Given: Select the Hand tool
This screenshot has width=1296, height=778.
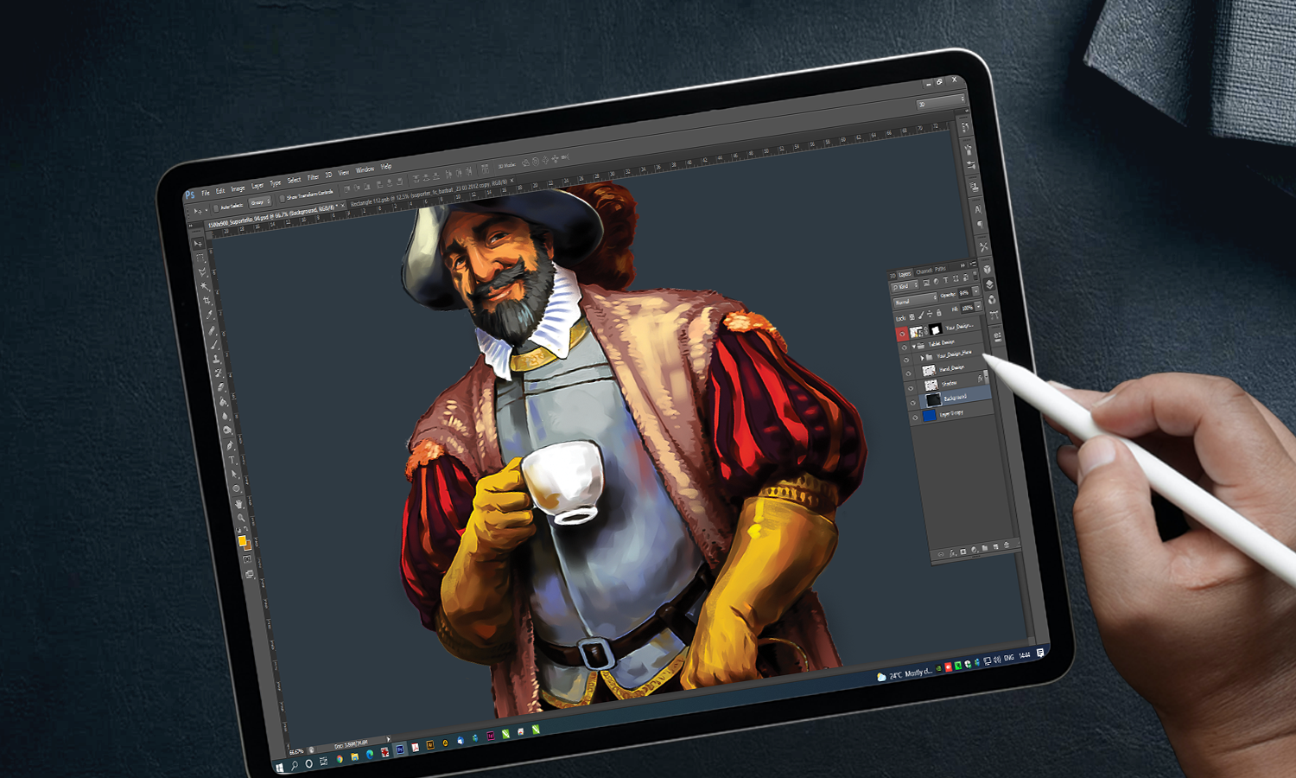Looking at the screenshot, I should (x=239, y=503).
